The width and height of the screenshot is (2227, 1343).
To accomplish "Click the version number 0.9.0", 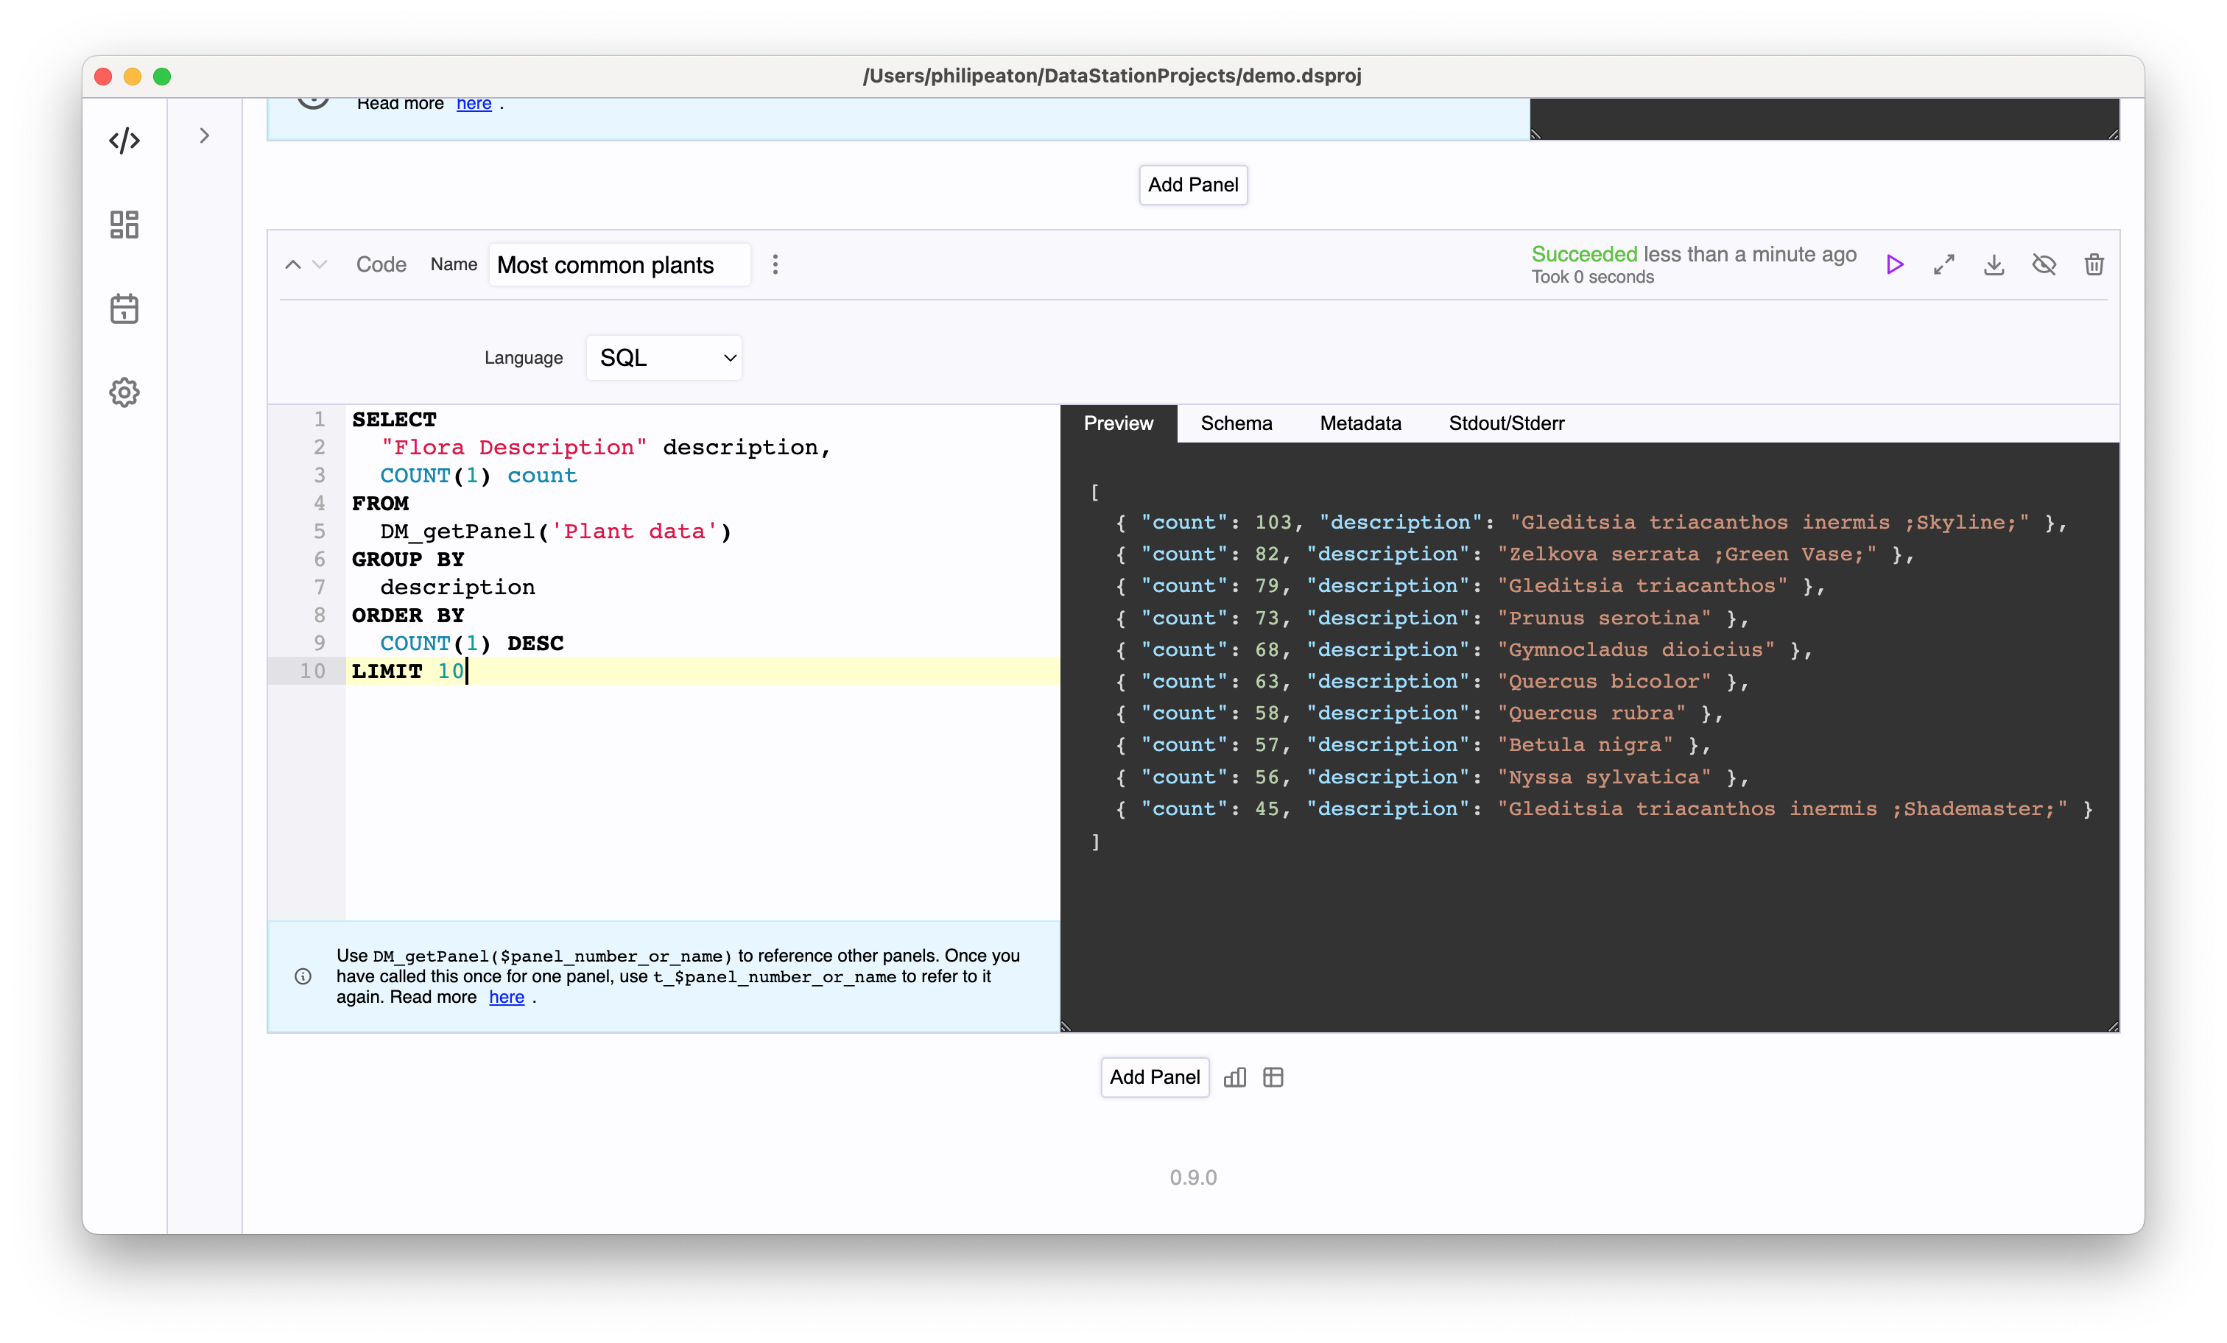I will coord(1193,1177).
